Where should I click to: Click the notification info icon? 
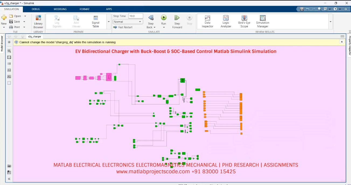point(16,42)
